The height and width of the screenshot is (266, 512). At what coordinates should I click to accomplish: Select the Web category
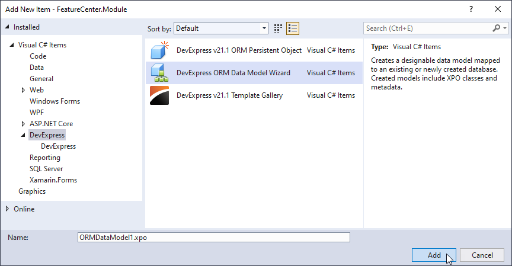pos(37,90)
